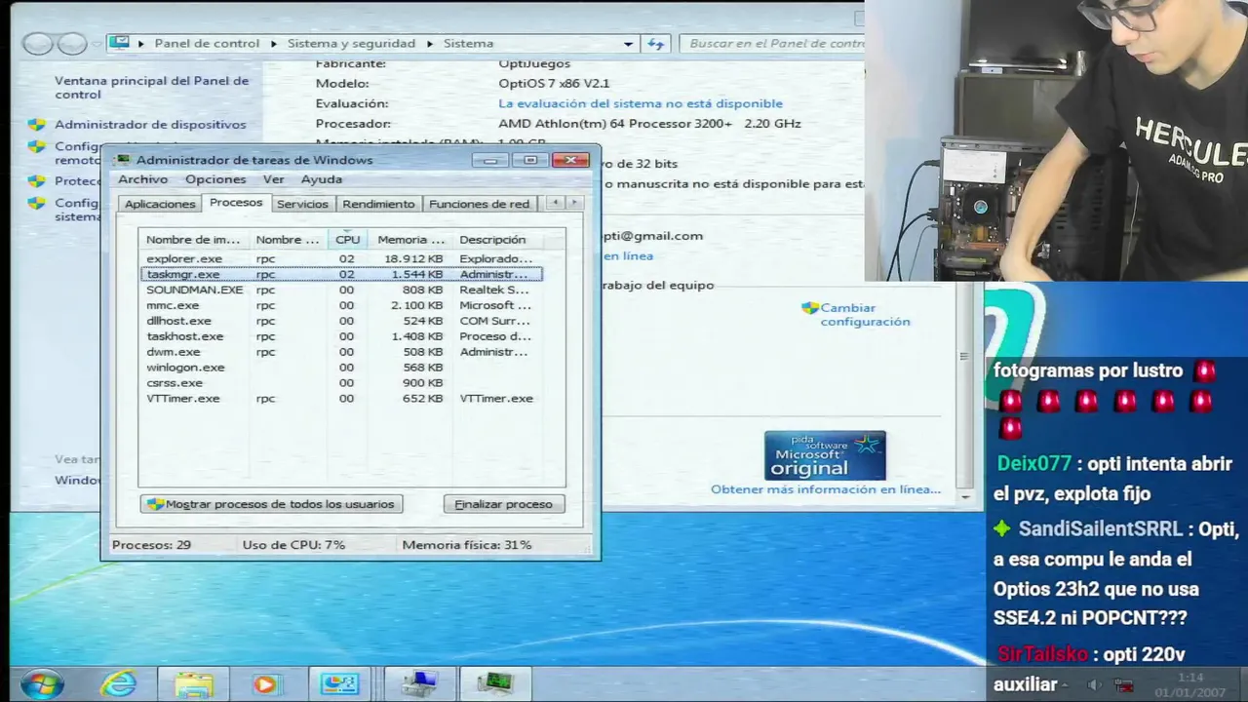The image size is (1248, 702).
Task: Sort by the Memoria column header
Action: click(410, 240)
